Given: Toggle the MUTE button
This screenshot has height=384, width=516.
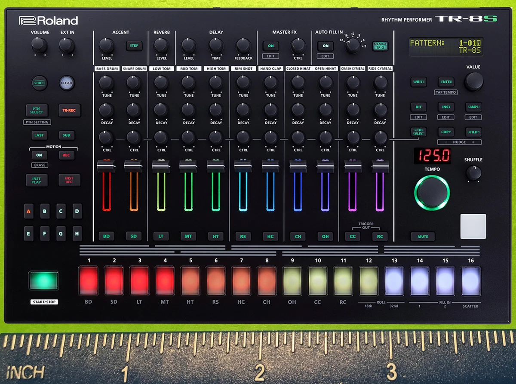Looking at the screenshot, I should click(x=423, y=237).
